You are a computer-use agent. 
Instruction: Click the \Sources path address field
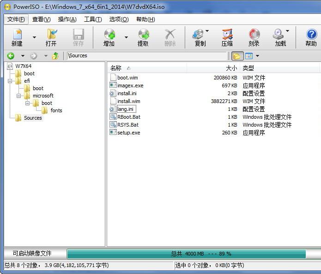[x=147, y=56]
